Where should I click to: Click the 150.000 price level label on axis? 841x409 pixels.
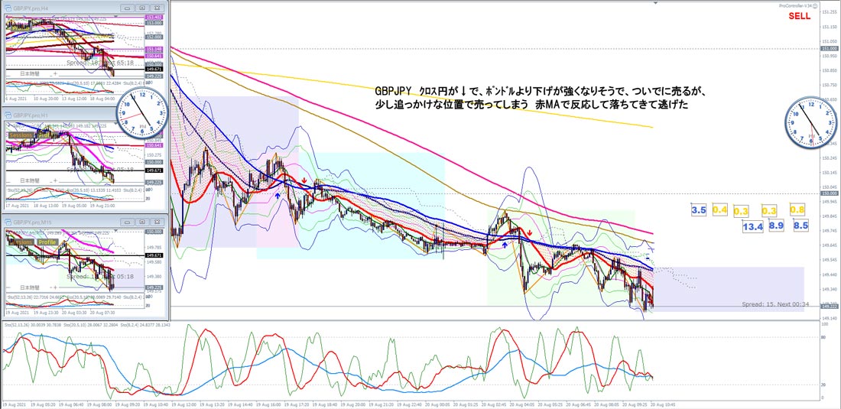830,193
